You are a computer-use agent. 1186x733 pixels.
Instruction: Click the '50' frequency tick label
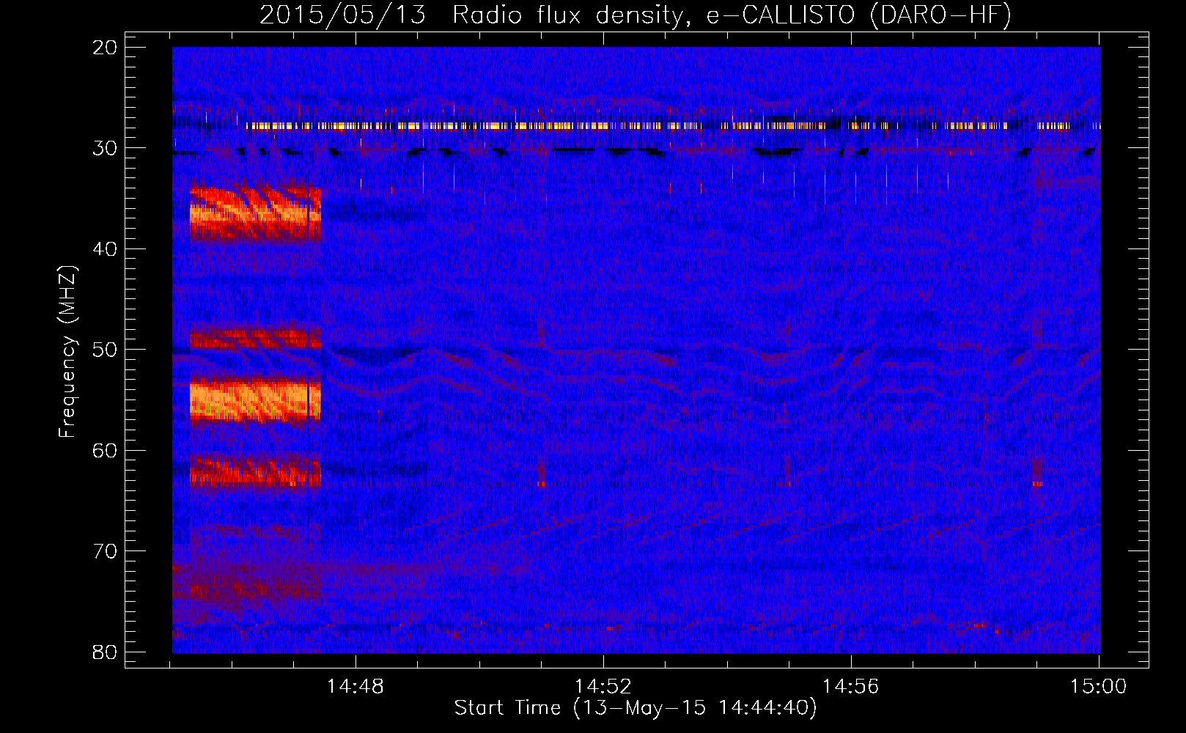click(x=106, y=350)
